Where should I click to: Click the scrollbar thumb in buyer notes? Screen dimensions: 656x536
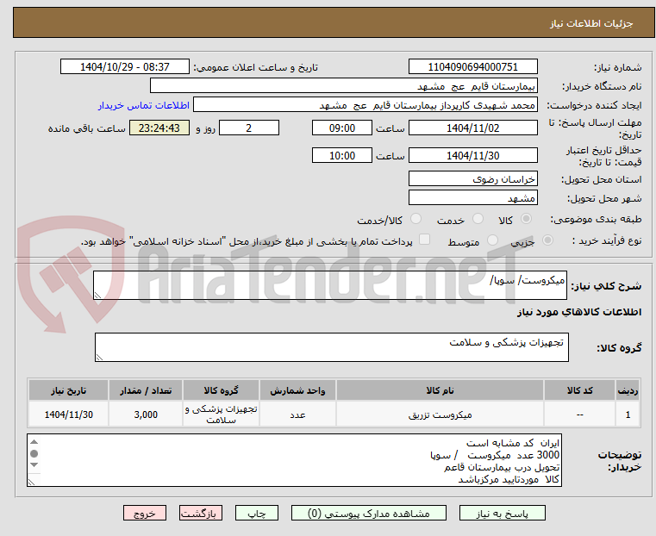tap(34, 453)
